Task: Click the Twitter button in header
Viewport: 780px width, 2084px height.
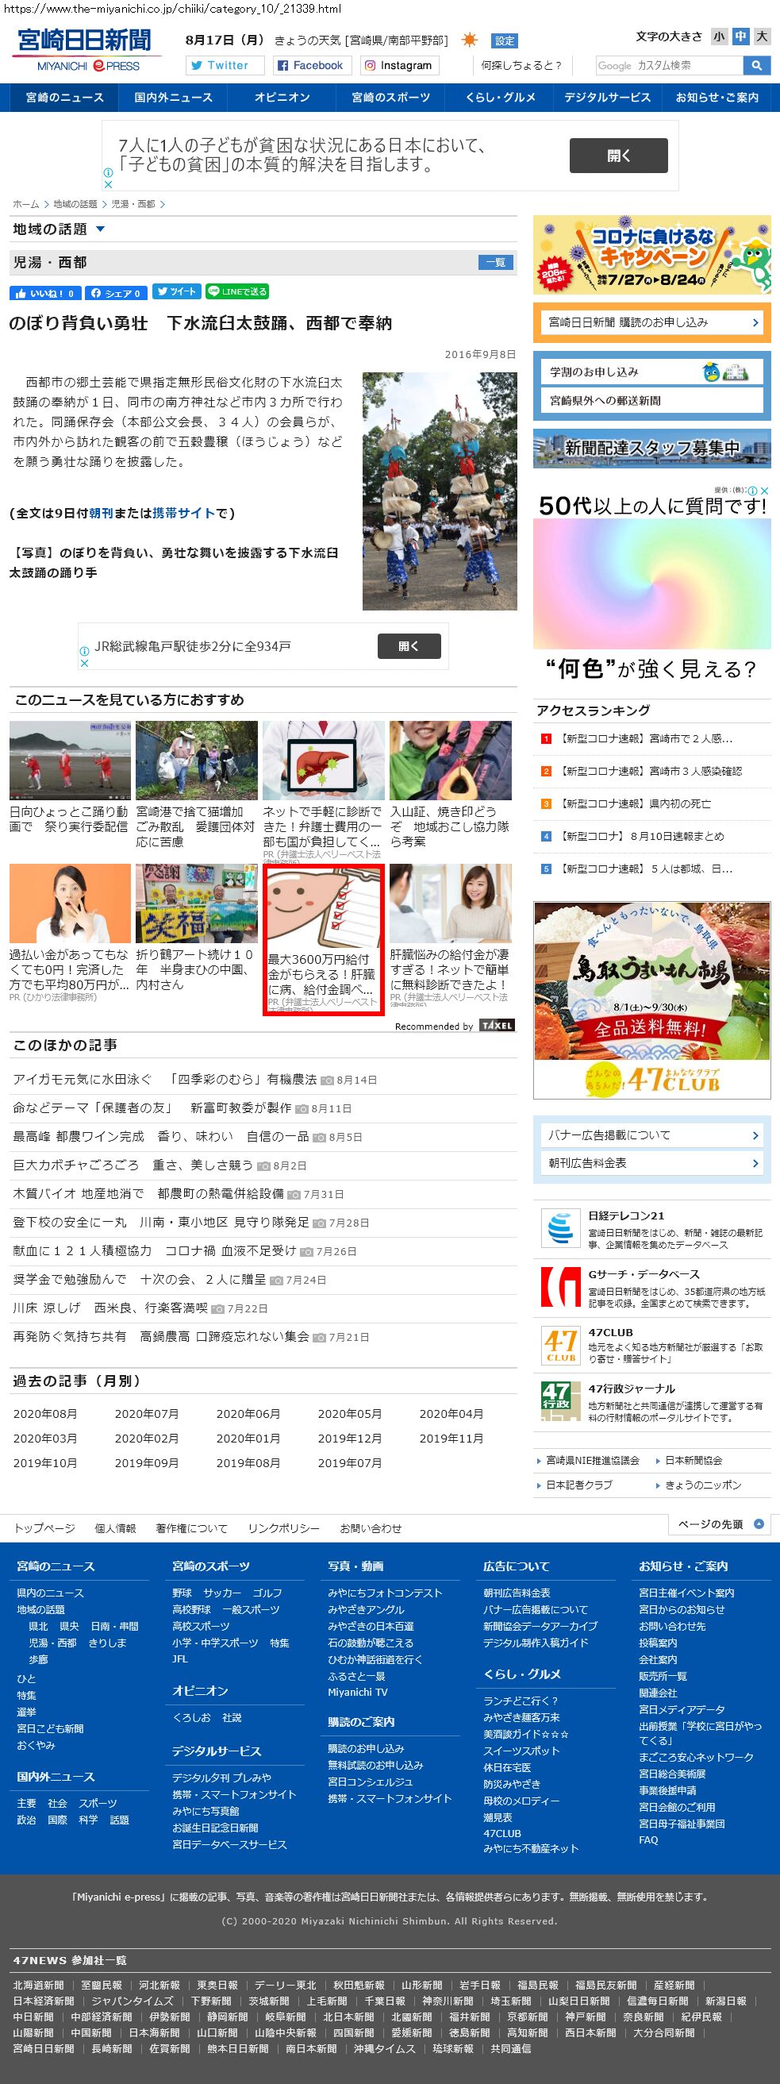Action: pos(224,66)
